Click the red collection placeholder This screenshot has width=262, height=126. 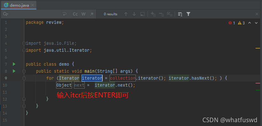[123, 78]
